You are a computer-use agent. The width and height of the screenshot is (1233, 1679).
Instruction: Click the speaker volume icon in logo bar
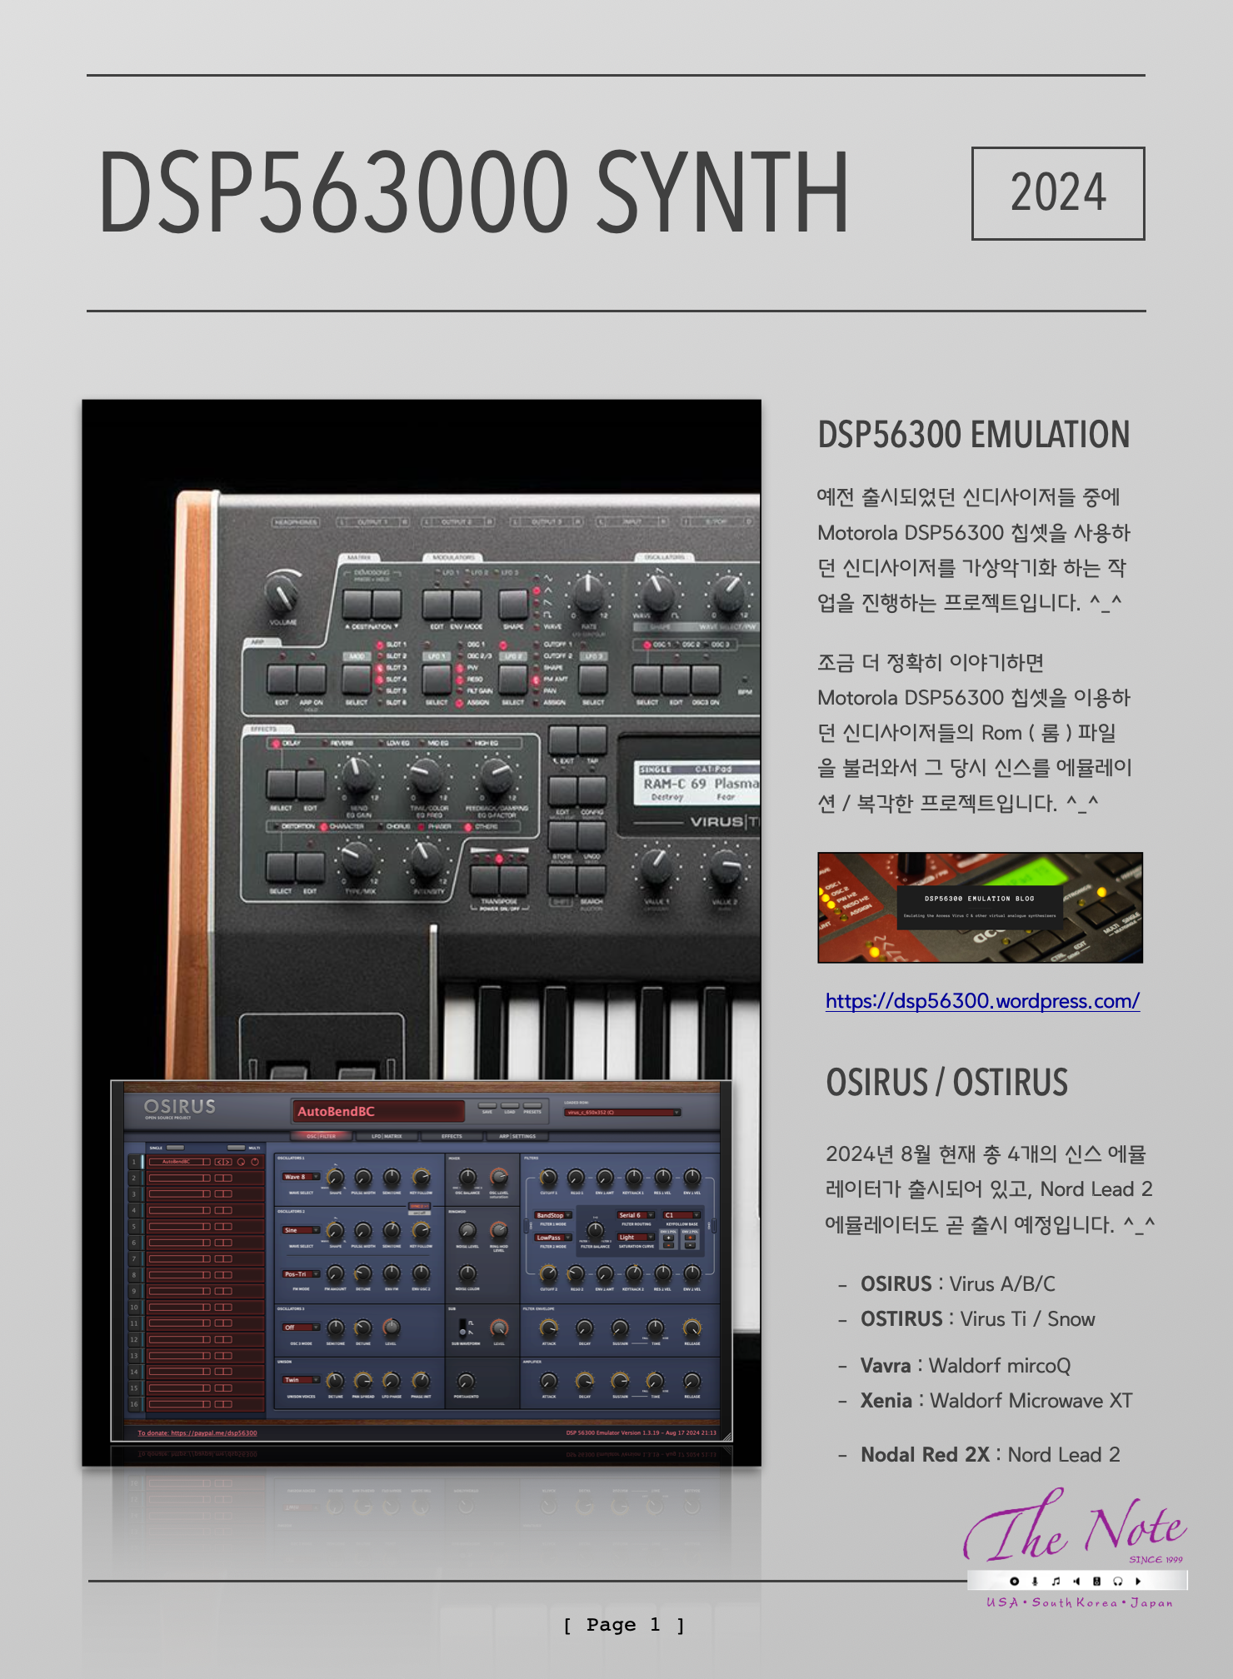pyautogui.click(x=1076, y=1581)
